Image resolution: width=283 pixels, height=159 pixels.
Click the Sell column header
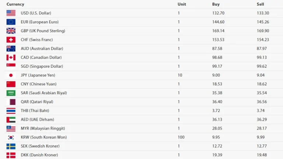[x=260, y=4]
